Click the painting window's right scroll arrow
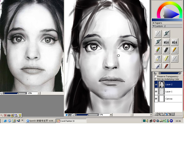Screen dimensions: 193x145 pos(151,115)
